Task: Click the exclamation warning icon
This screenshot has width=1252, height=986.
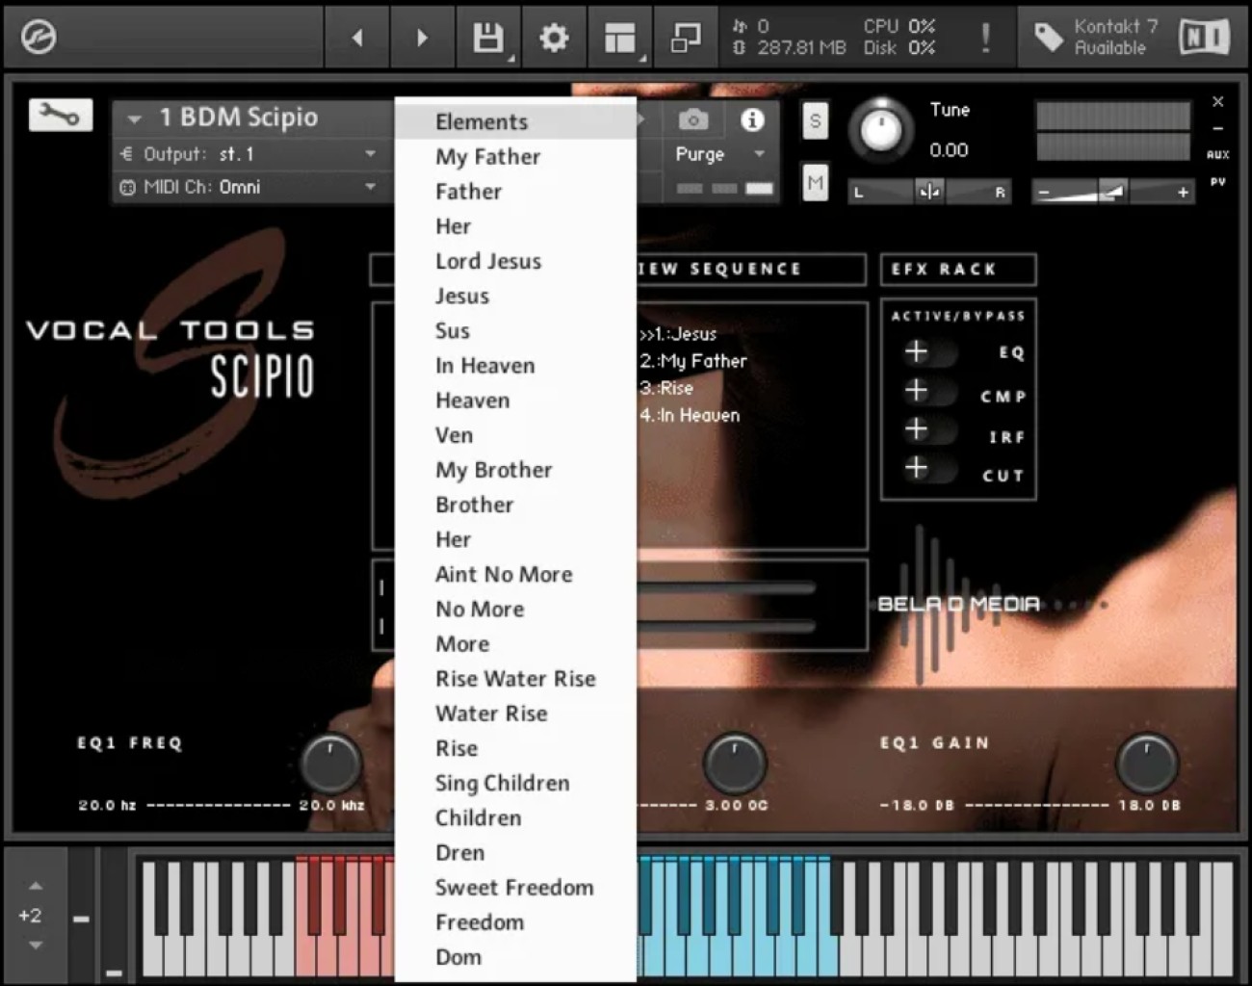Action: pyautogui.click(x=985, y=38)
